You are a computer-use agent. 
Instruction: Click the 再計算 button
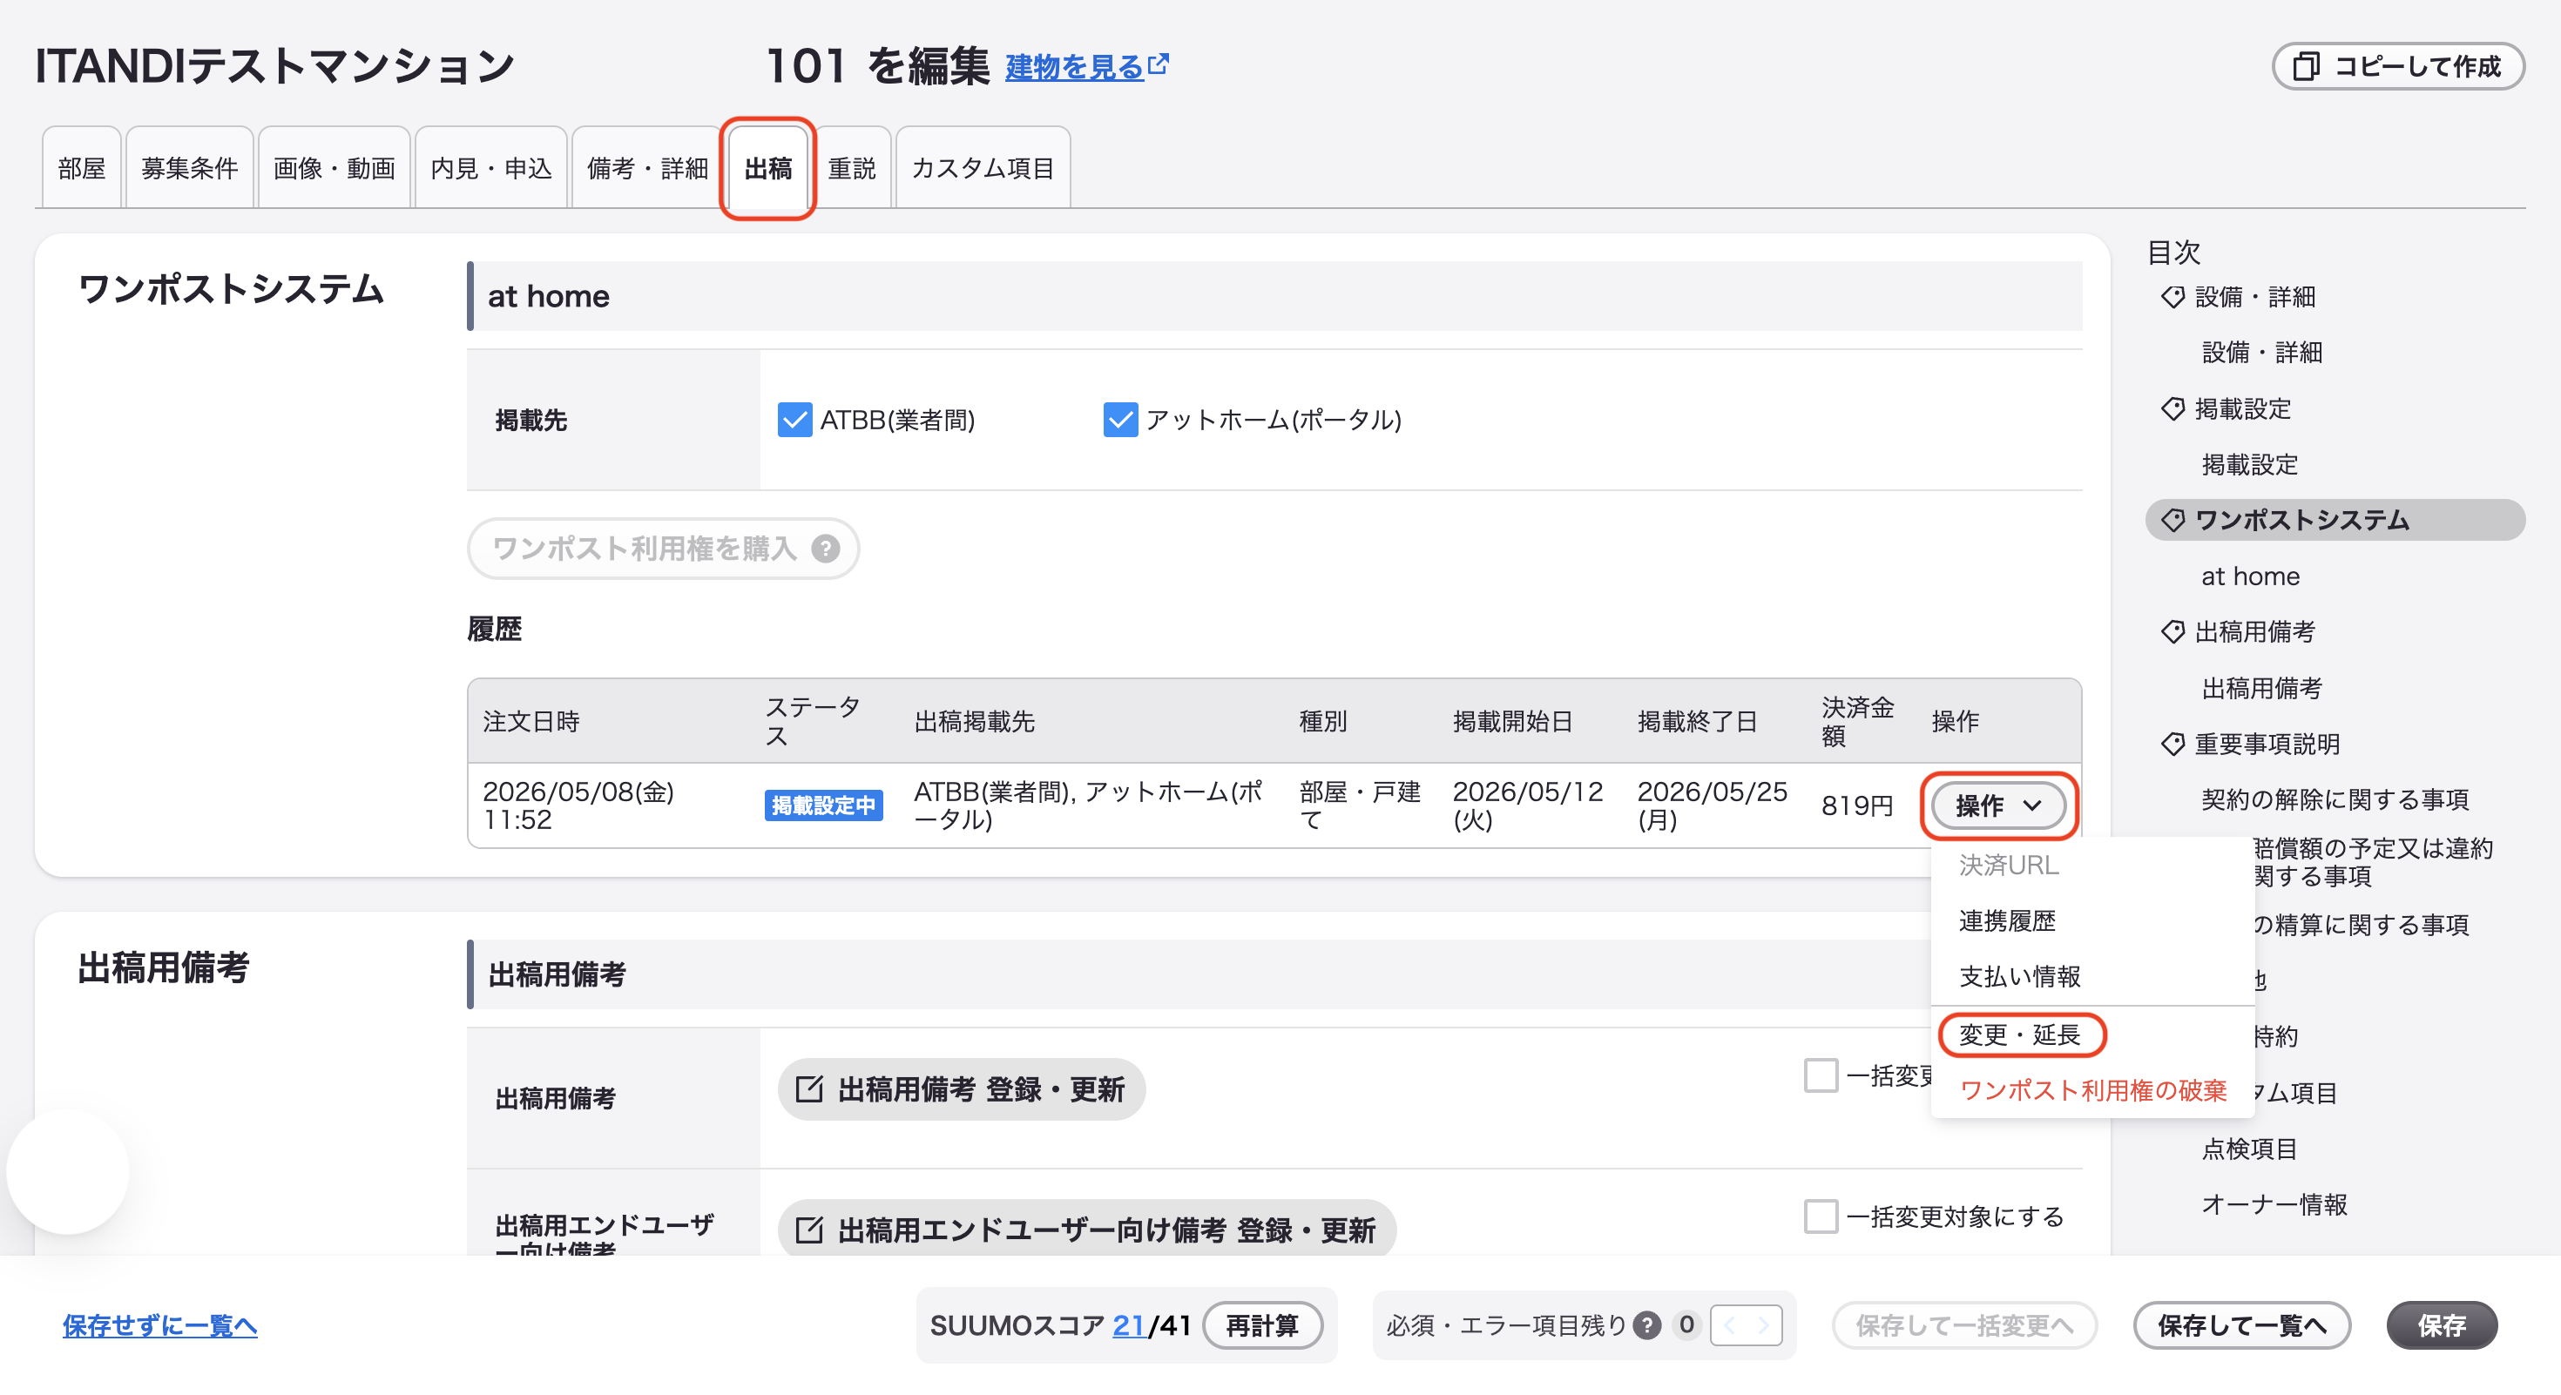(x=1262, y=1325)
